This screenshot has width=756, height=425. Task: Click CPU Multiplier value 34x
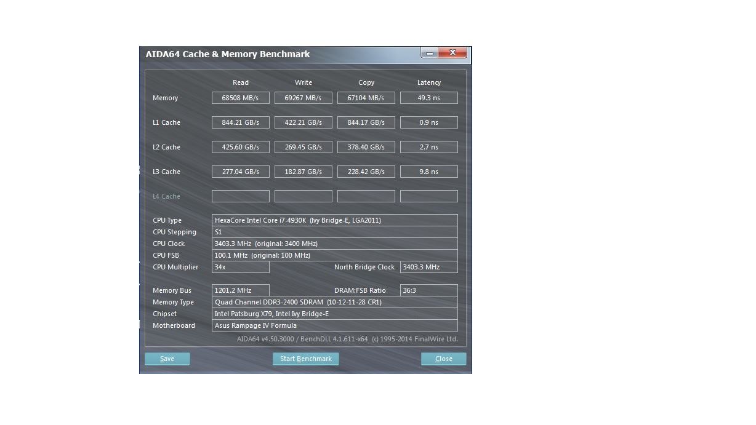(x=241, y=267)
